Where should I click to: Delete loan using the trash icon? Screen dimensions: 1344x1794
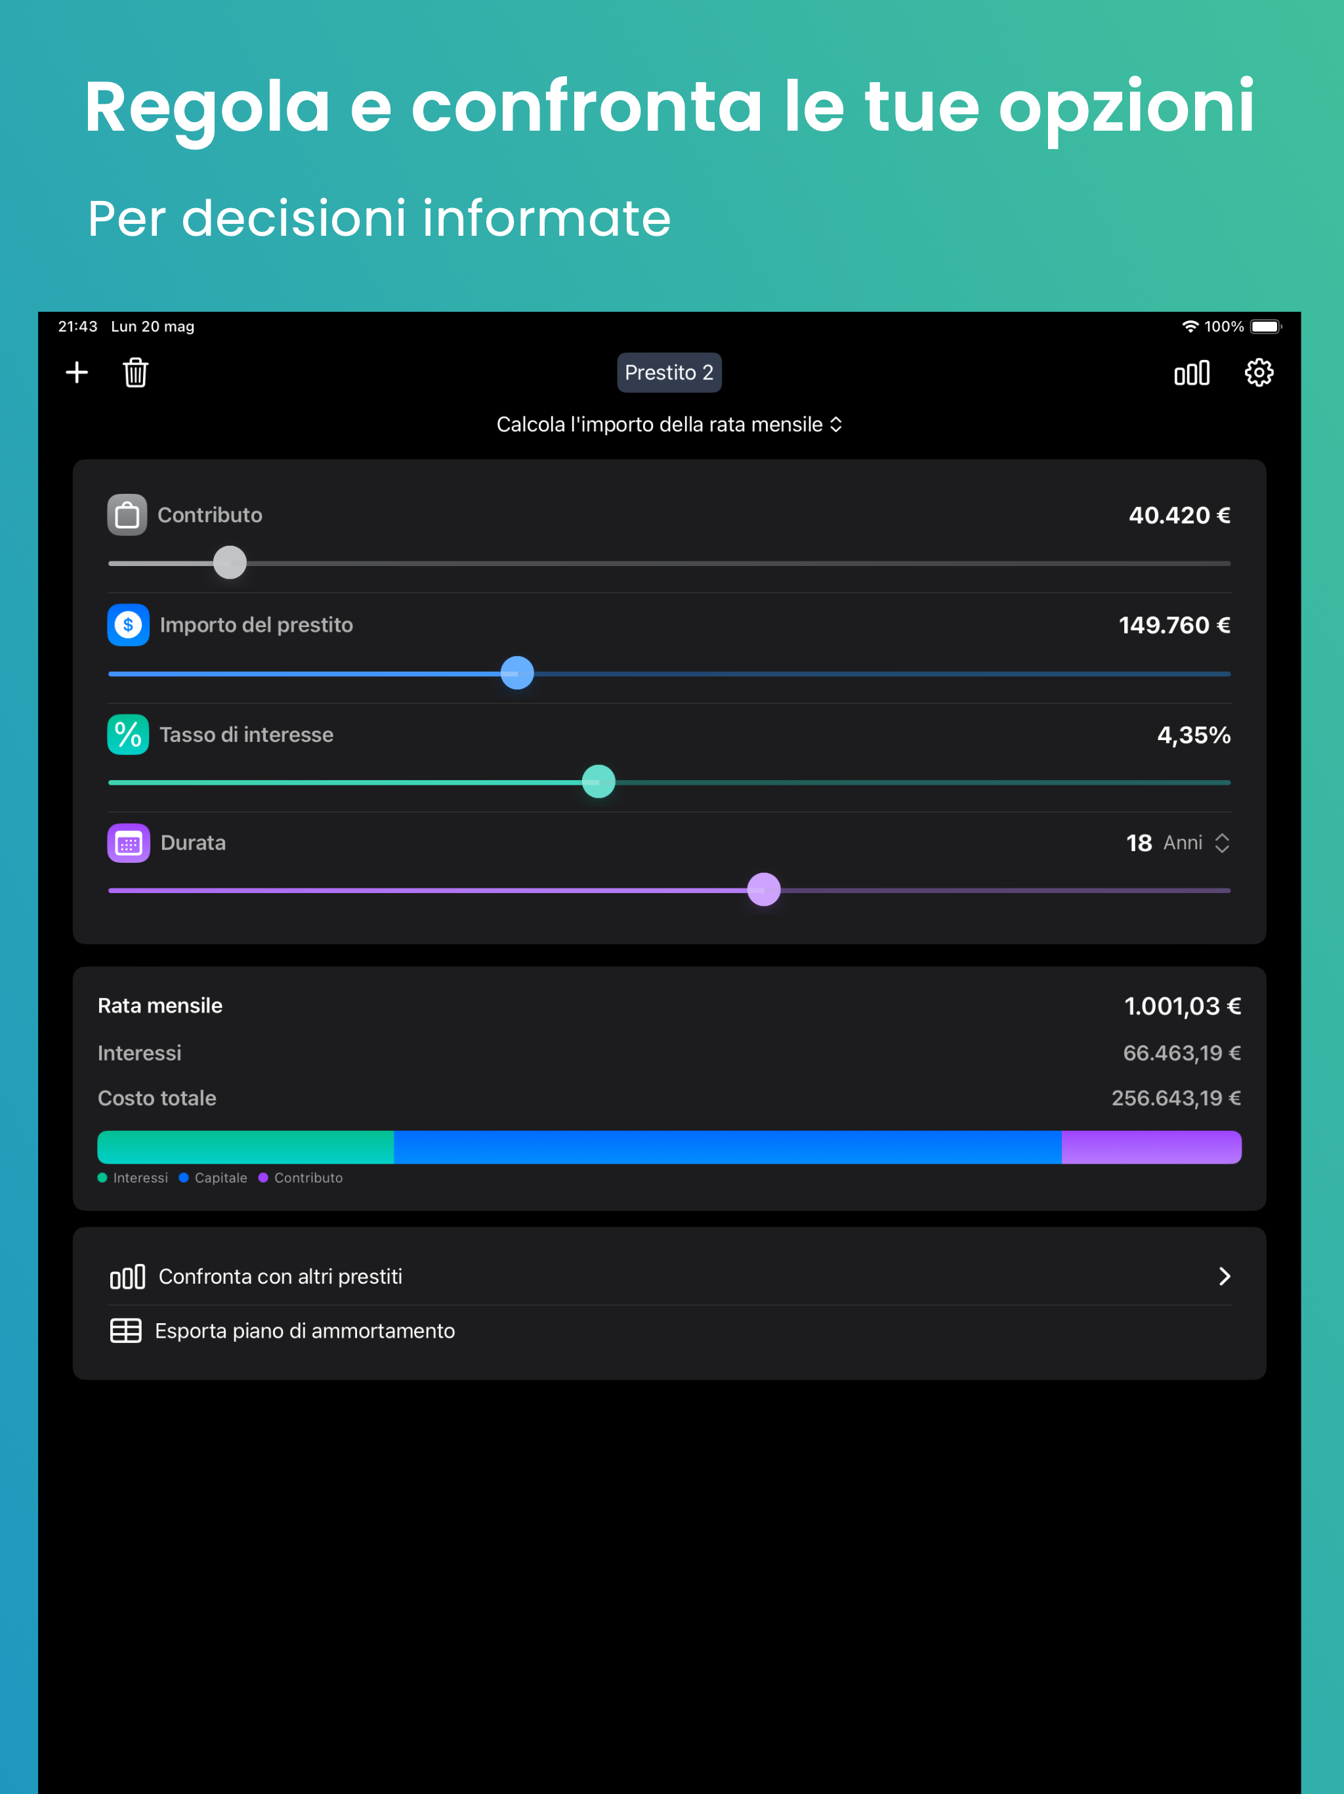pyautogui.click(x=135, y=372)
